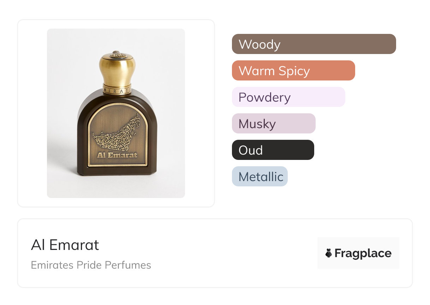Open the Emirates Pride Perfumes brand link
430x305 pixels.
click(x=91, y=265)
